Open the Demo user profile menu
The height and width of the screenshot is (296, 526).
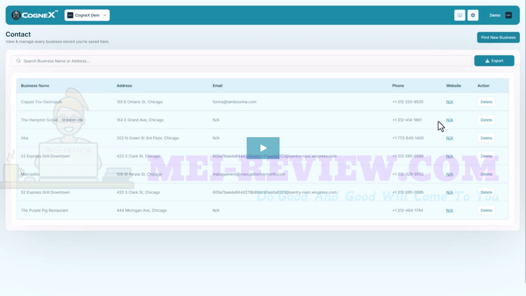500,15
